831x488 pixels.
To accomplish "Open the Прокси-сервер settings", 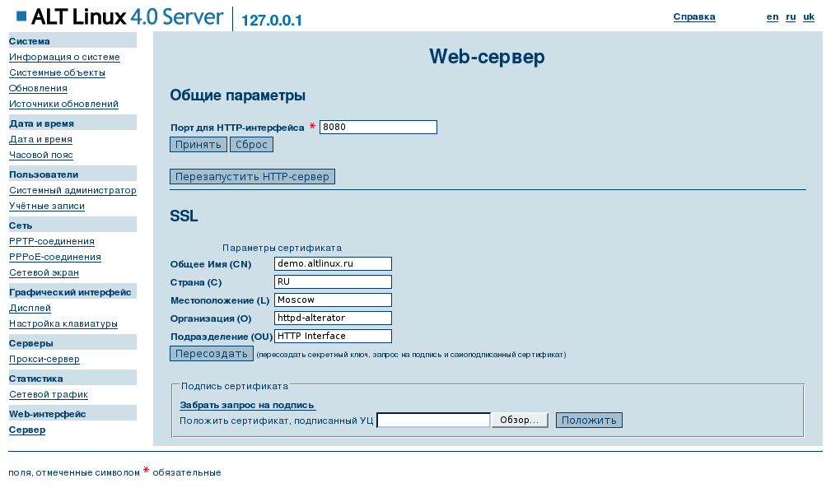I will [x=44, y=359].
